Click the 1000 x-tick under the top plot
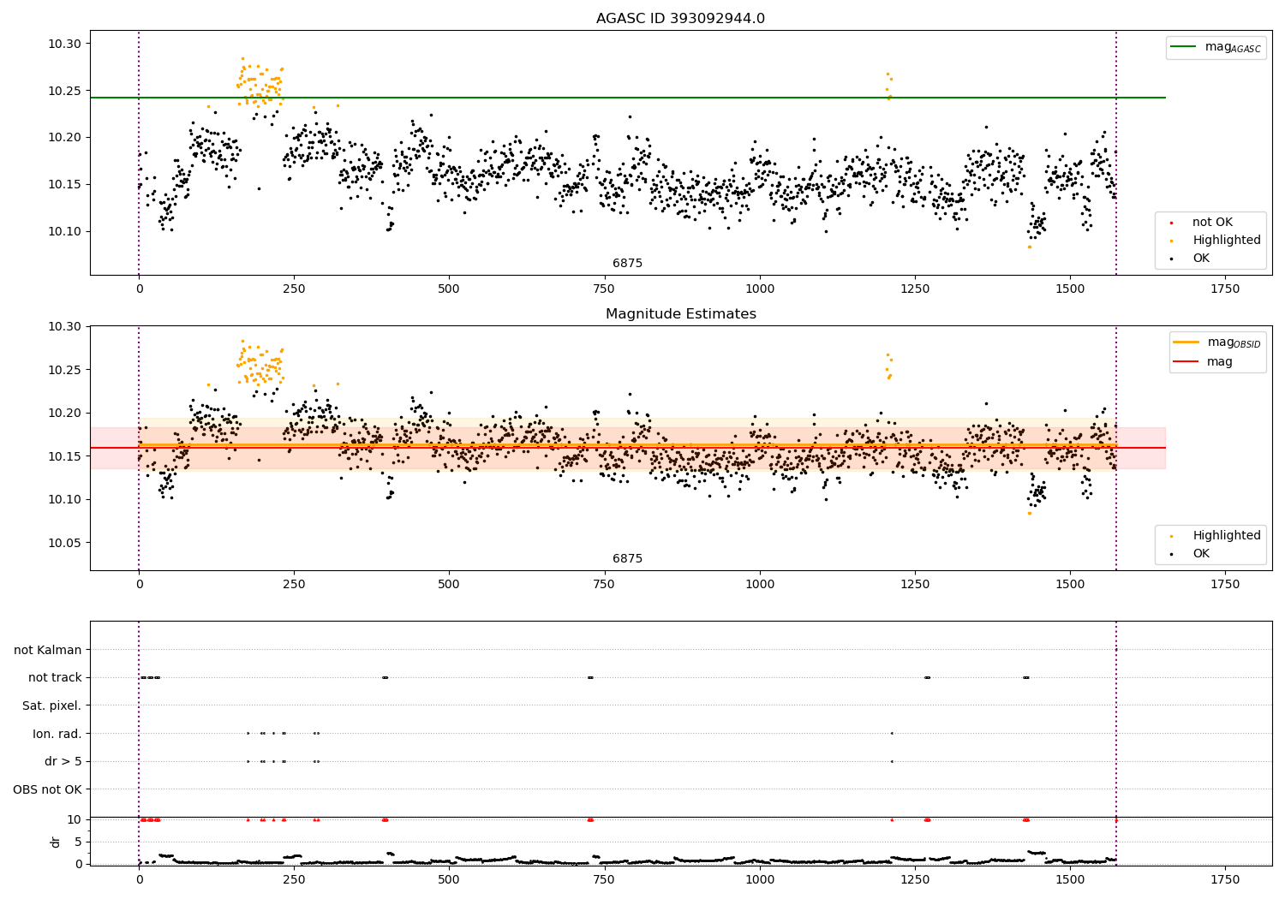This screenshot has height=899, width=1285. point(760,289)
